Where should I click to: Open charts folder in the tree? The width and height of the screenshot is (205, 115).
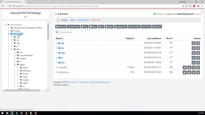click(25, 68)
